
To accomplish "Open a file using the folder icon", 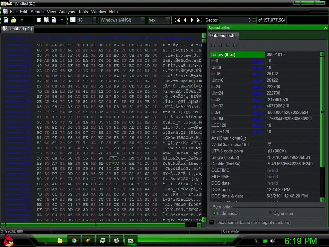I will coord(13,20).
